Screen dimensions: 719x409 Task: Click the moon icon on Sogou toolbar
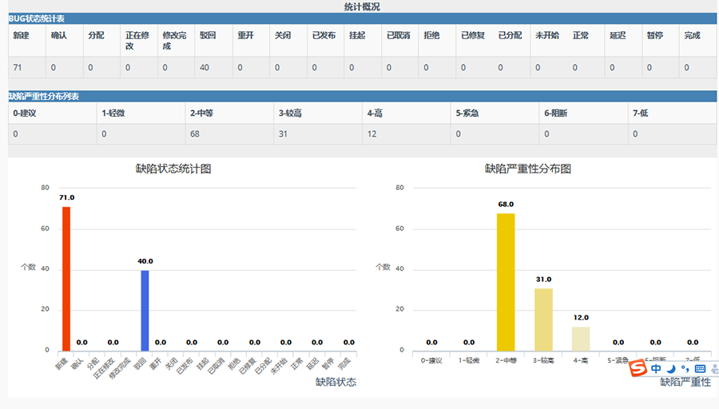(671, 368)
